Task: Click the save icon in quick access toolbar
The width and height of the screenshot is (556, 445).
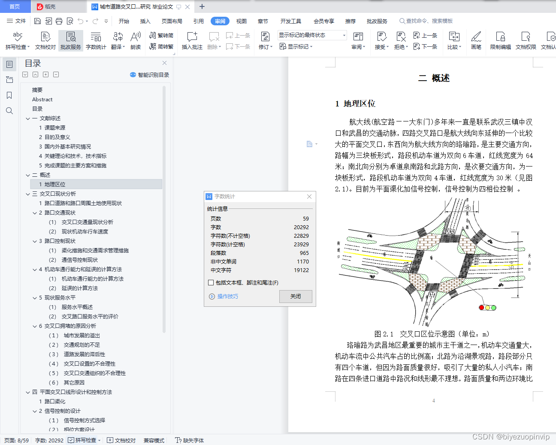Action: 37,21
